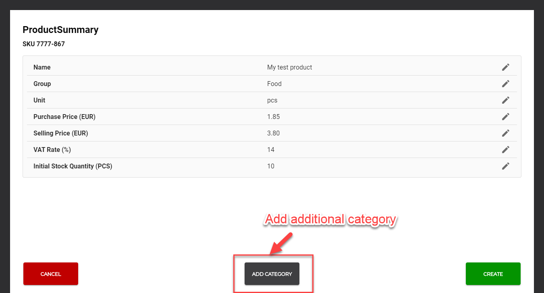Edit the Unit value with pencil icon
Image resolution: width=544 pixels, height=293 pixels.
coord(505,100)
